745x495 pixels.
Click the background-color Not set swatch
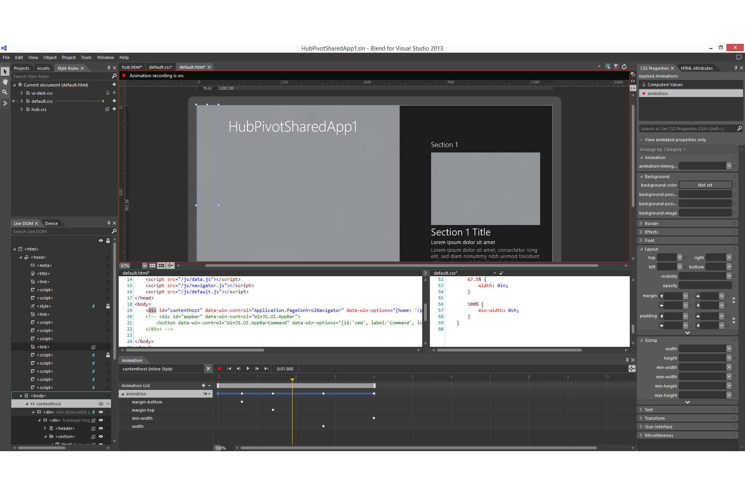[705, 185]
